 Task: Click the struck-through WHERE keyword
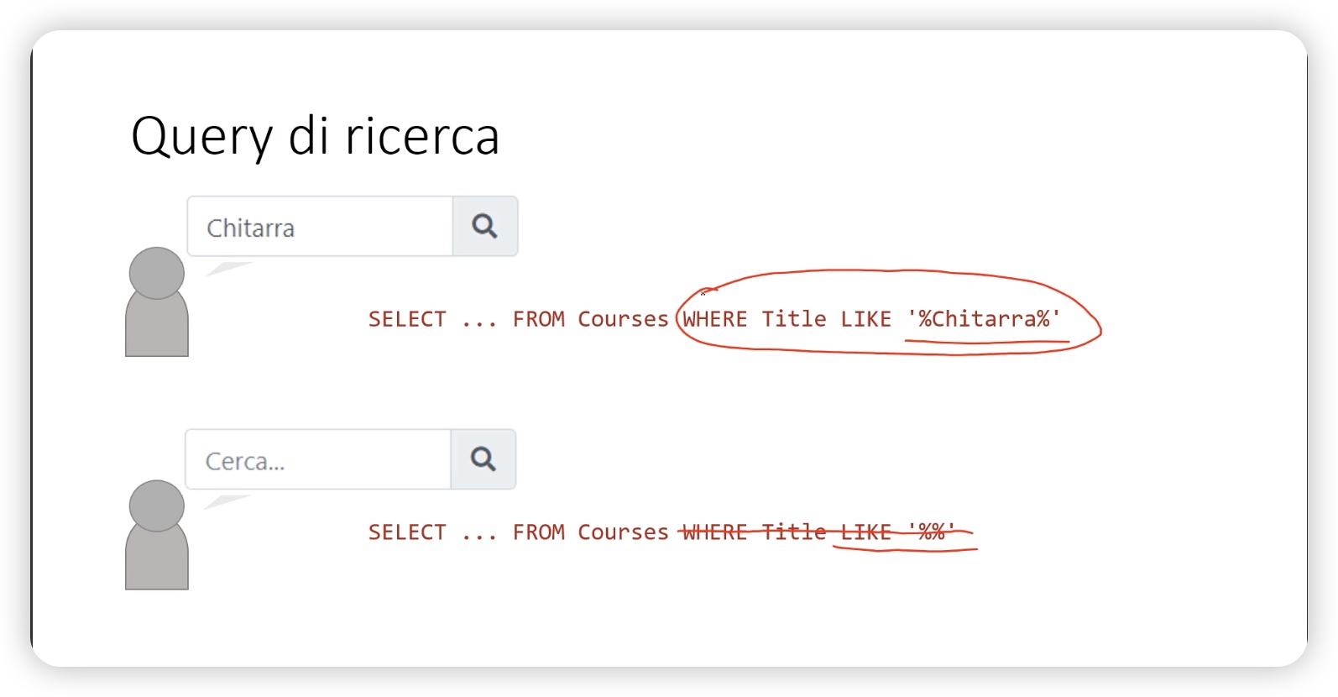714,532
